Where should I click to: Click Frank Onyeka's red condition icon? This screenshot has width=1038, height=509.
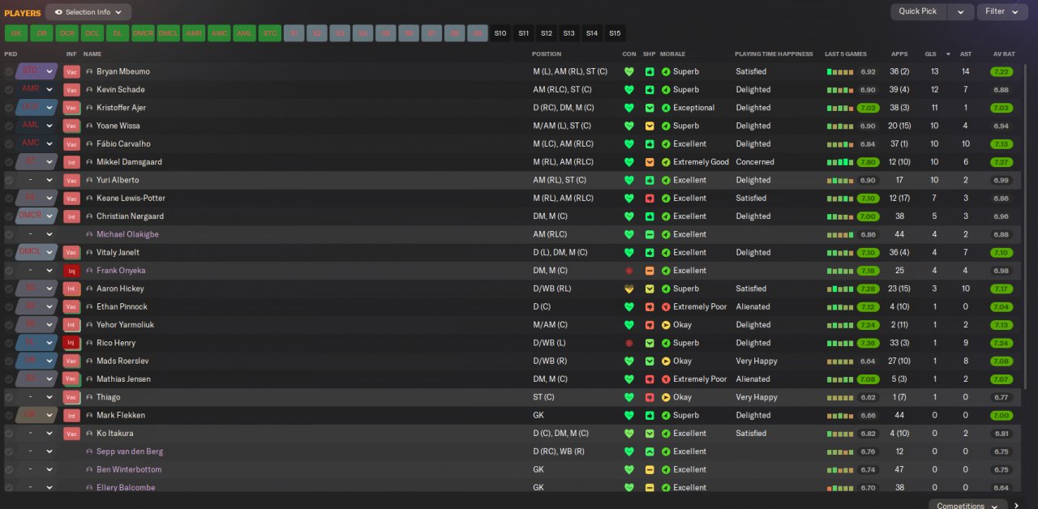pyautogui.click(x=628, y=271)
